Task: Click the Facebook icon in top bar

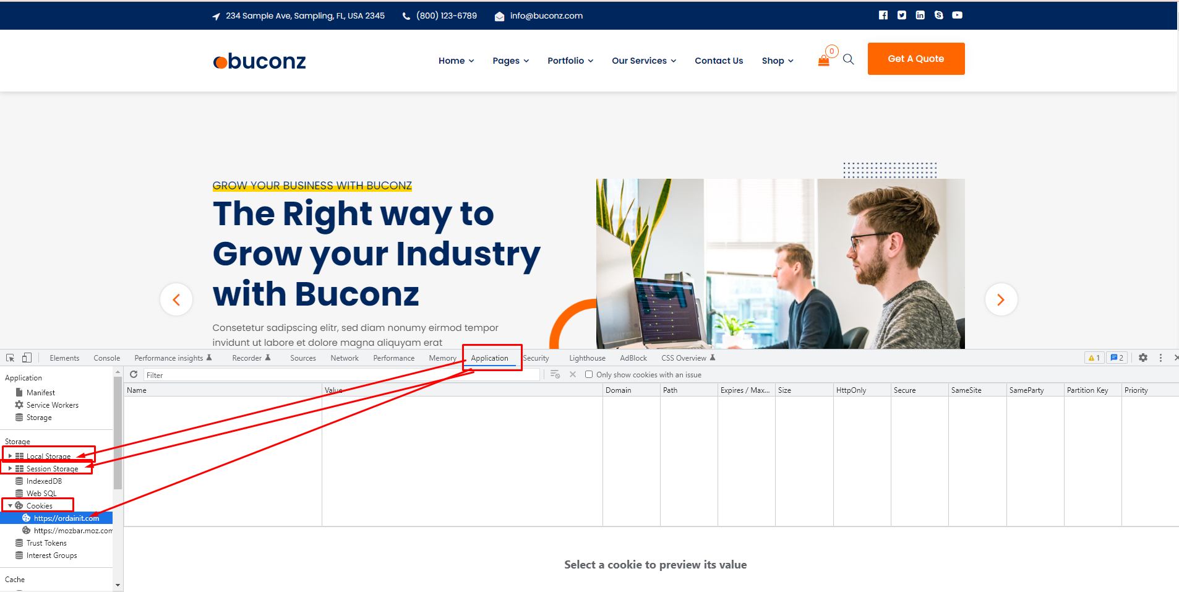Action: pos(883,15)
